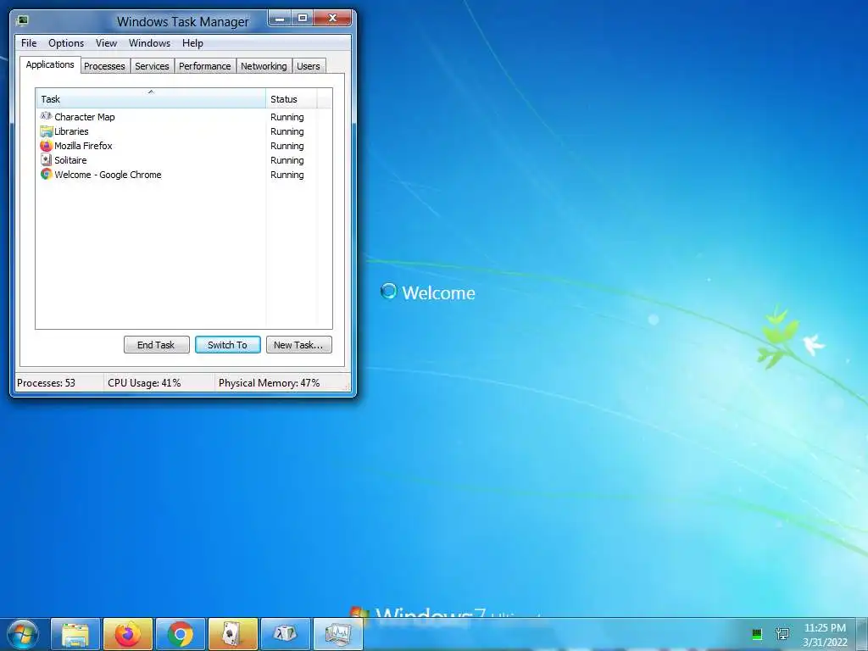Minimize the Task Manager window
The width and height of the screenshot is (868, 651).
click(x=280, y=19)
